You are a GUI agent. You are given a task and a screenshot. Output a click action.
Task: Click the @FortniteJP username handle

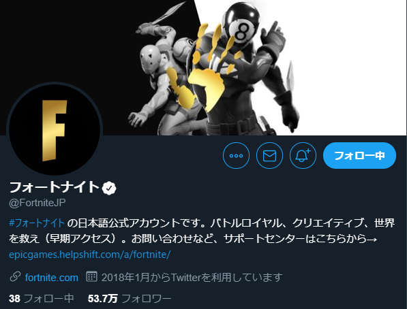[37, 203]
